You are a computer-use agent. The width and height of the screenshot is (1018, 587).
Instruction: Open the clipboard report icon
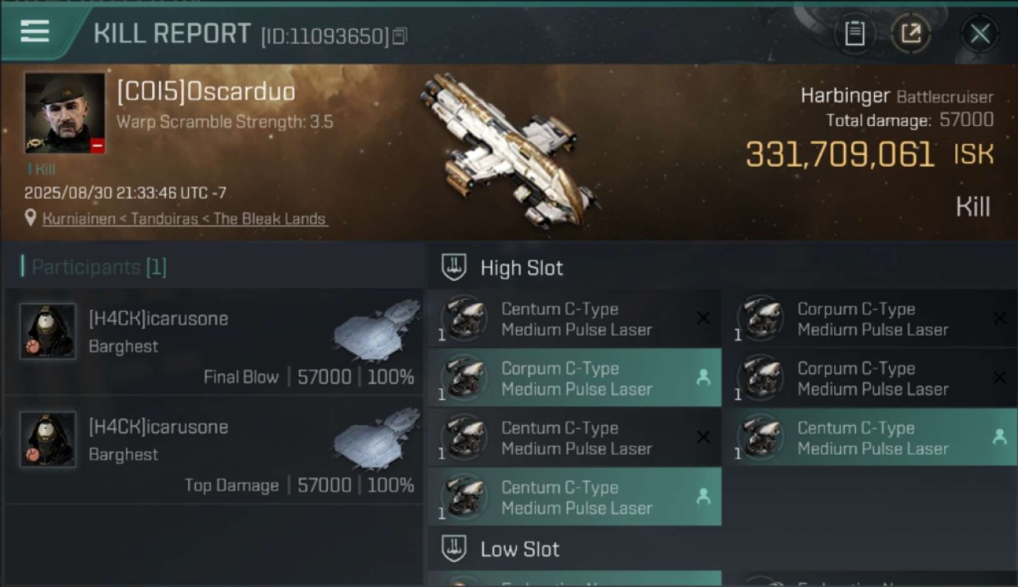point(854,34)
